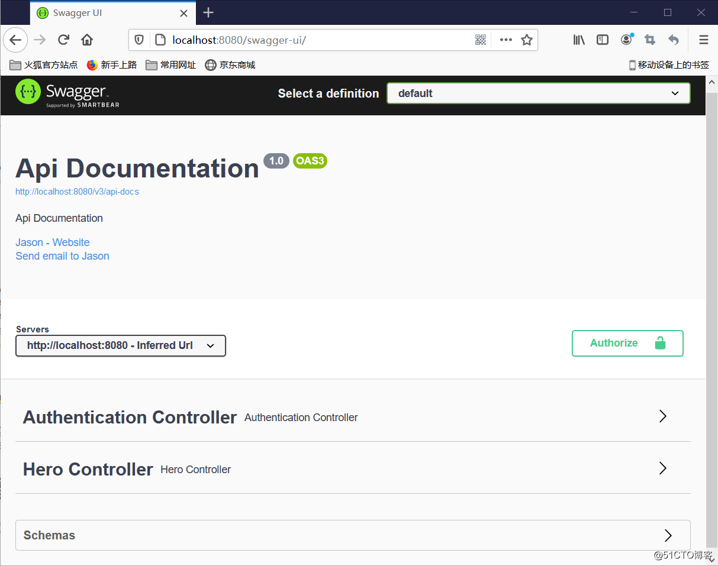Minimize the Firefox window
This screenshot has width=718, height=566.
coord(634,12)
